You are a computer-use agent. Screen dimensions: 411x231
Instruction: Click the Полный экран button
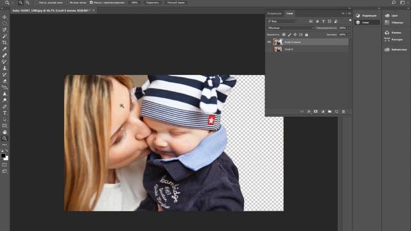click(176, 3)
